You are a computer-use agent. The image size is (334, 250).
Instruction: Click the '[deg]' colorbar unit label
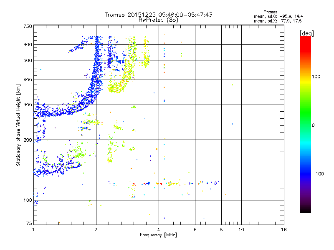click(306, 33)
